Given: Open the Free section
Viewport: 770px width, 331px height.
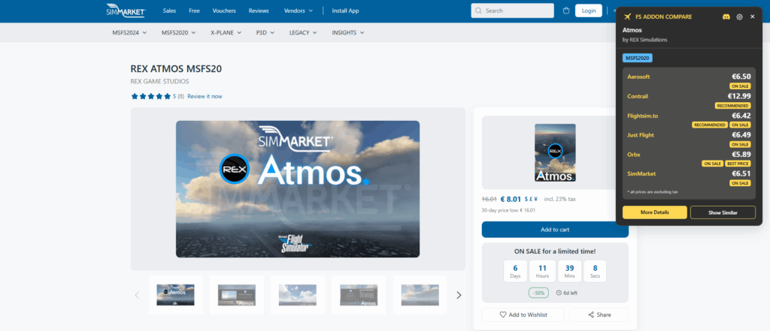Looking at the screenshot, I should [x=195, y=11].
